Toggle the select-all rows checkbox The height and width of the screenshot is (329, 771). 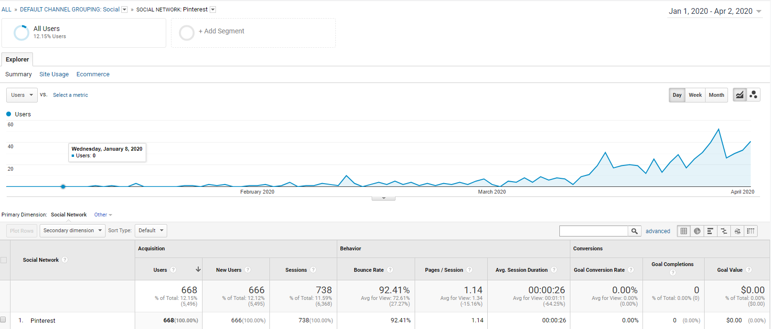(4, 260)
